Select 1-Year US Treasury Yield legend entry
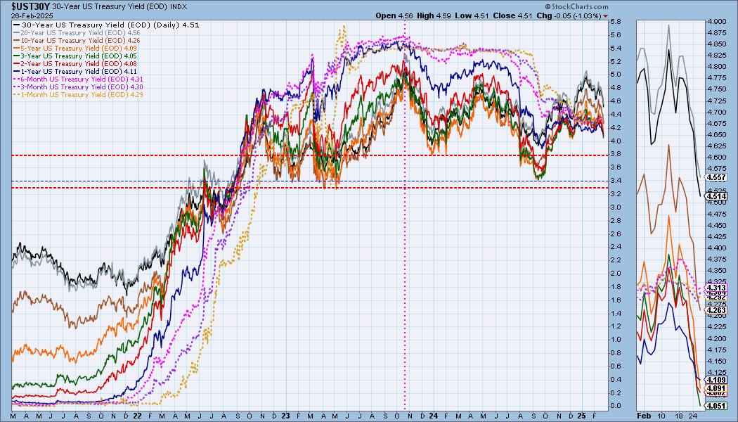This screenshot has width=738, height=422. click(x=75, y=72)
